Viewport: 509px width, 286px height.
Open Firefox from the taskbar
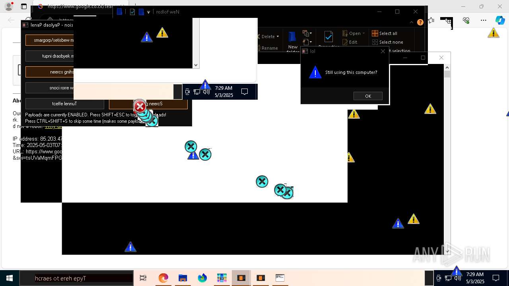point(202,278)
